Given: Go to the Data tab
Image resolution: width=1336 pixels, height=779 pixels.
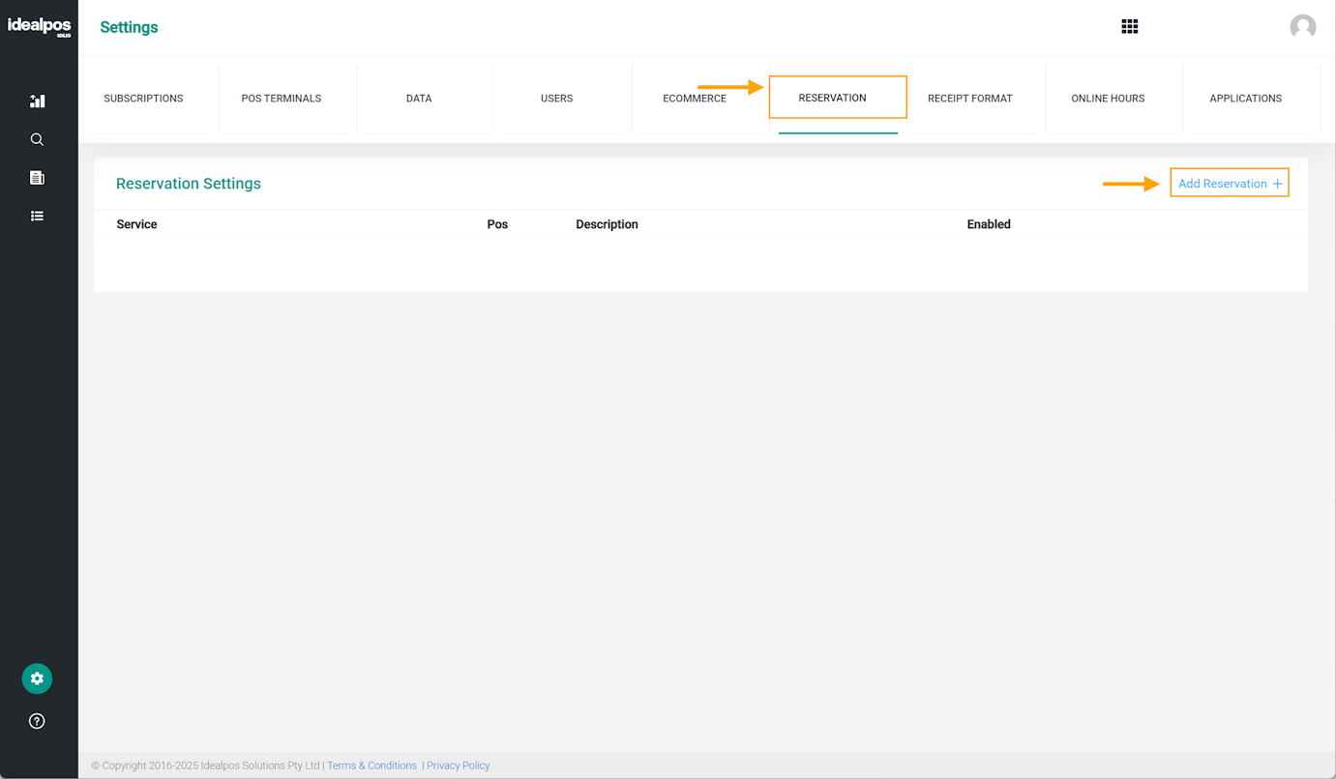Looking at the screenshot, I should (419, 99).
